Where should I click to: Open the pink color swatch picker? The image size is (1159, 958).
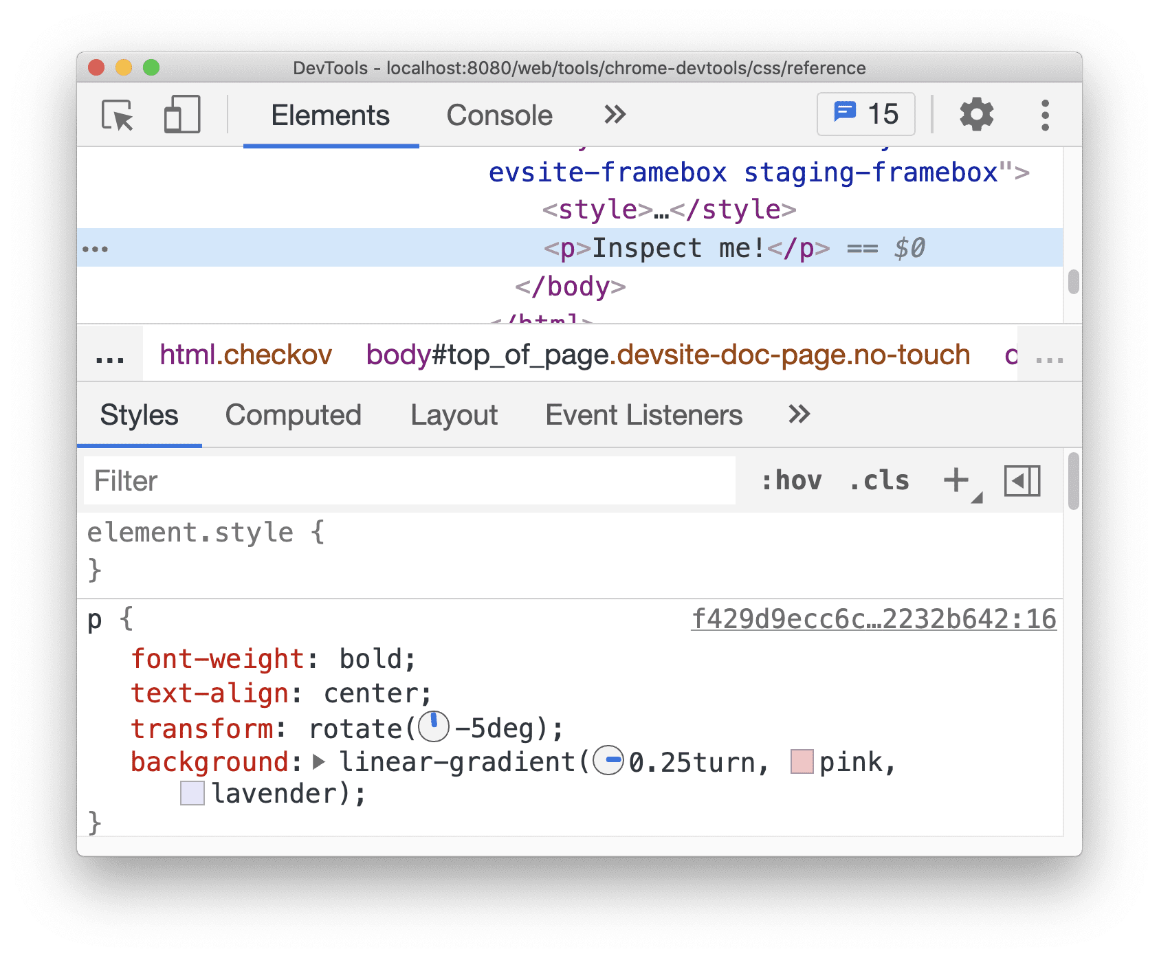pos(802,761)
